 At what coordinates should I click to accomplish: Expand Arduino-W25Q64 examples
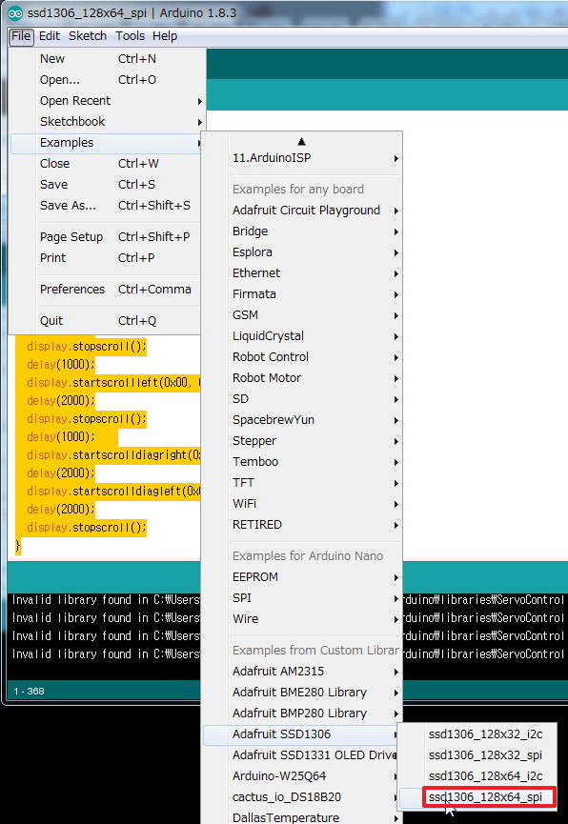tap(302, 776)
